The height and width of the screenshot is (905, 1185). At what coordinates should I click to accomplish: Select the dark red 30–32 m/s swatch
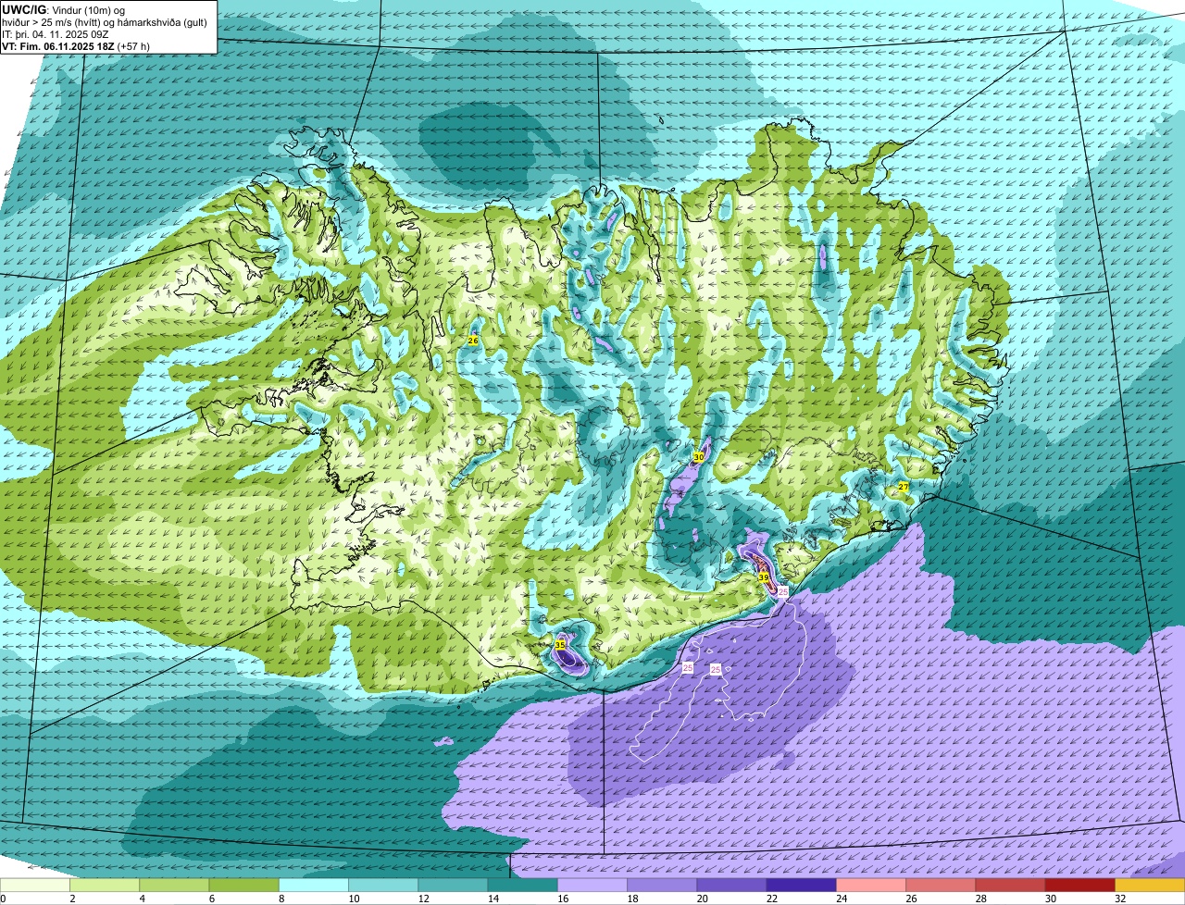point(1080,886)
